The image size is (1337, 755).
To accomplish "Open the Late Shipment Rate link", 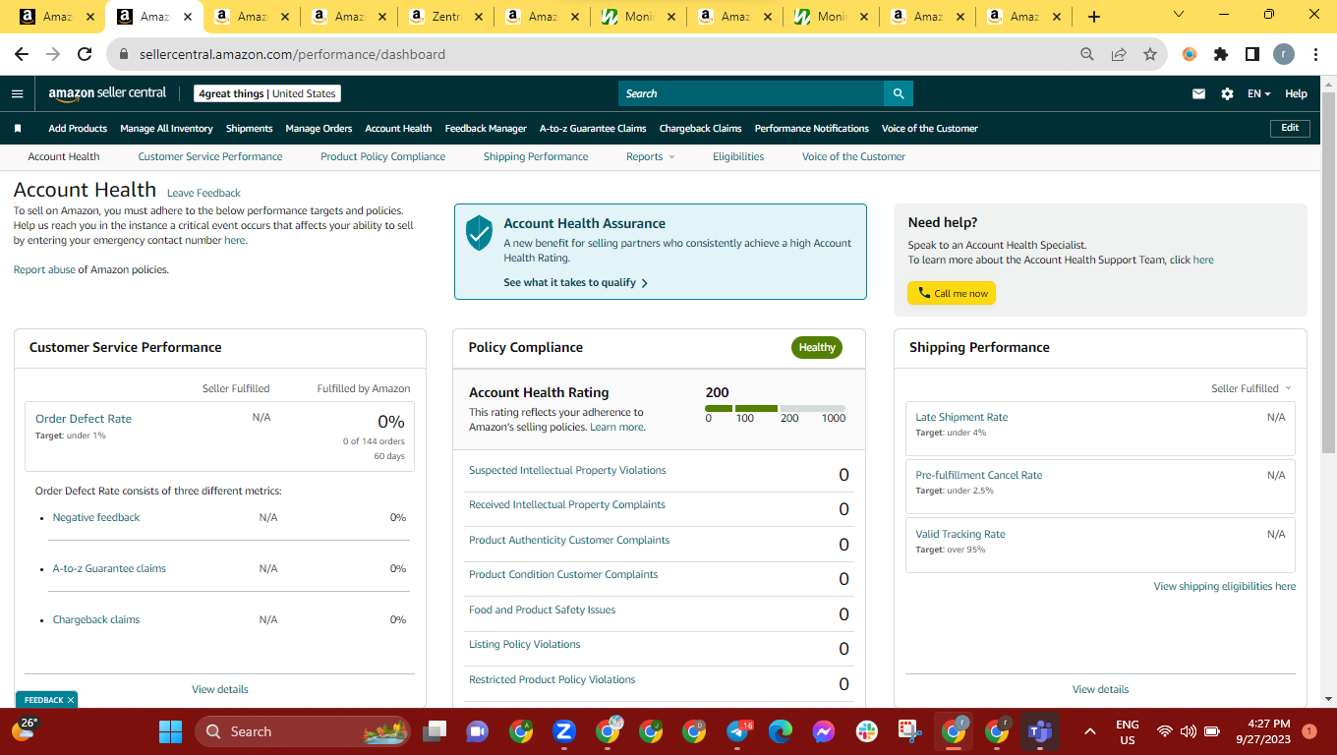I will pos(961,417).
